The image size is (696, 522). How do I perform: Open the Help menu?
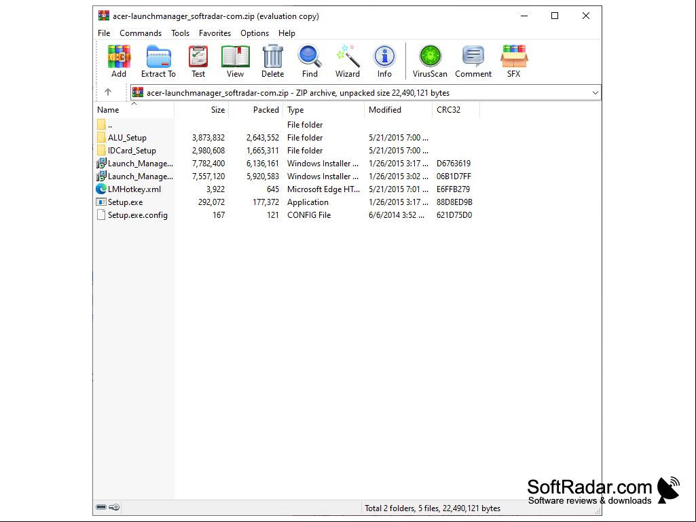tap(287, 33)
